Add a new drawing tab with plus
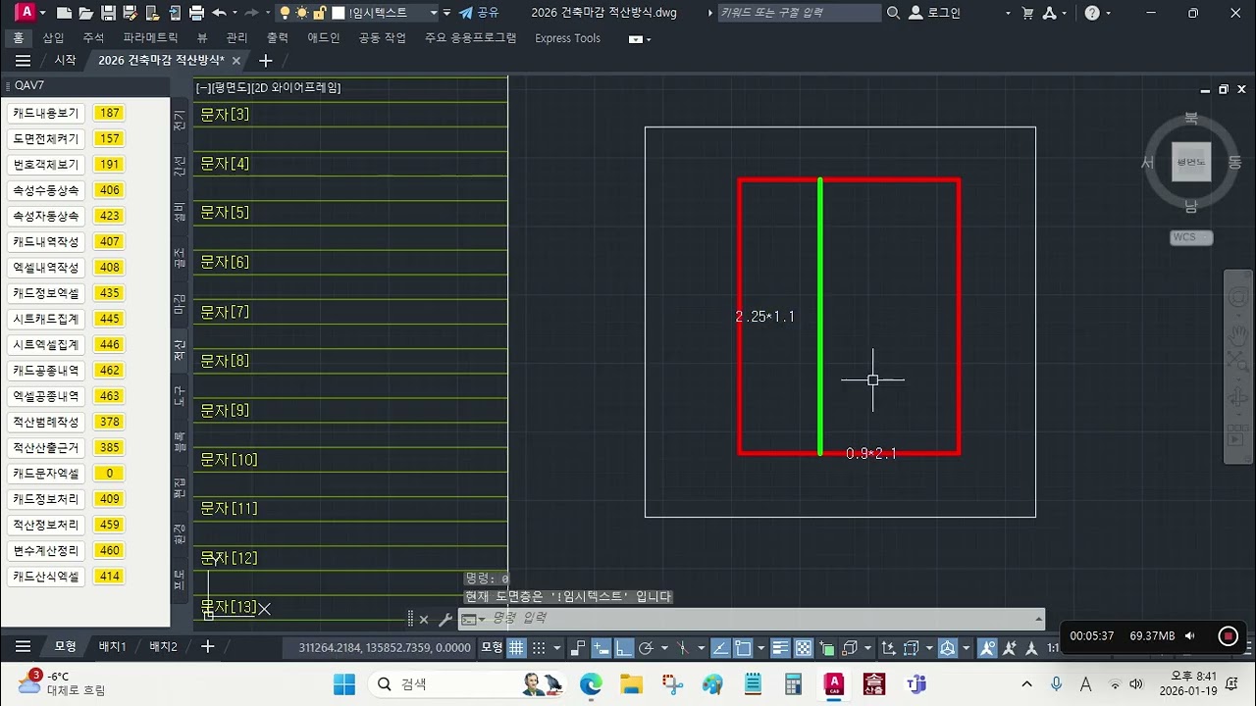 pyautogui.click(x=265, y=61)
